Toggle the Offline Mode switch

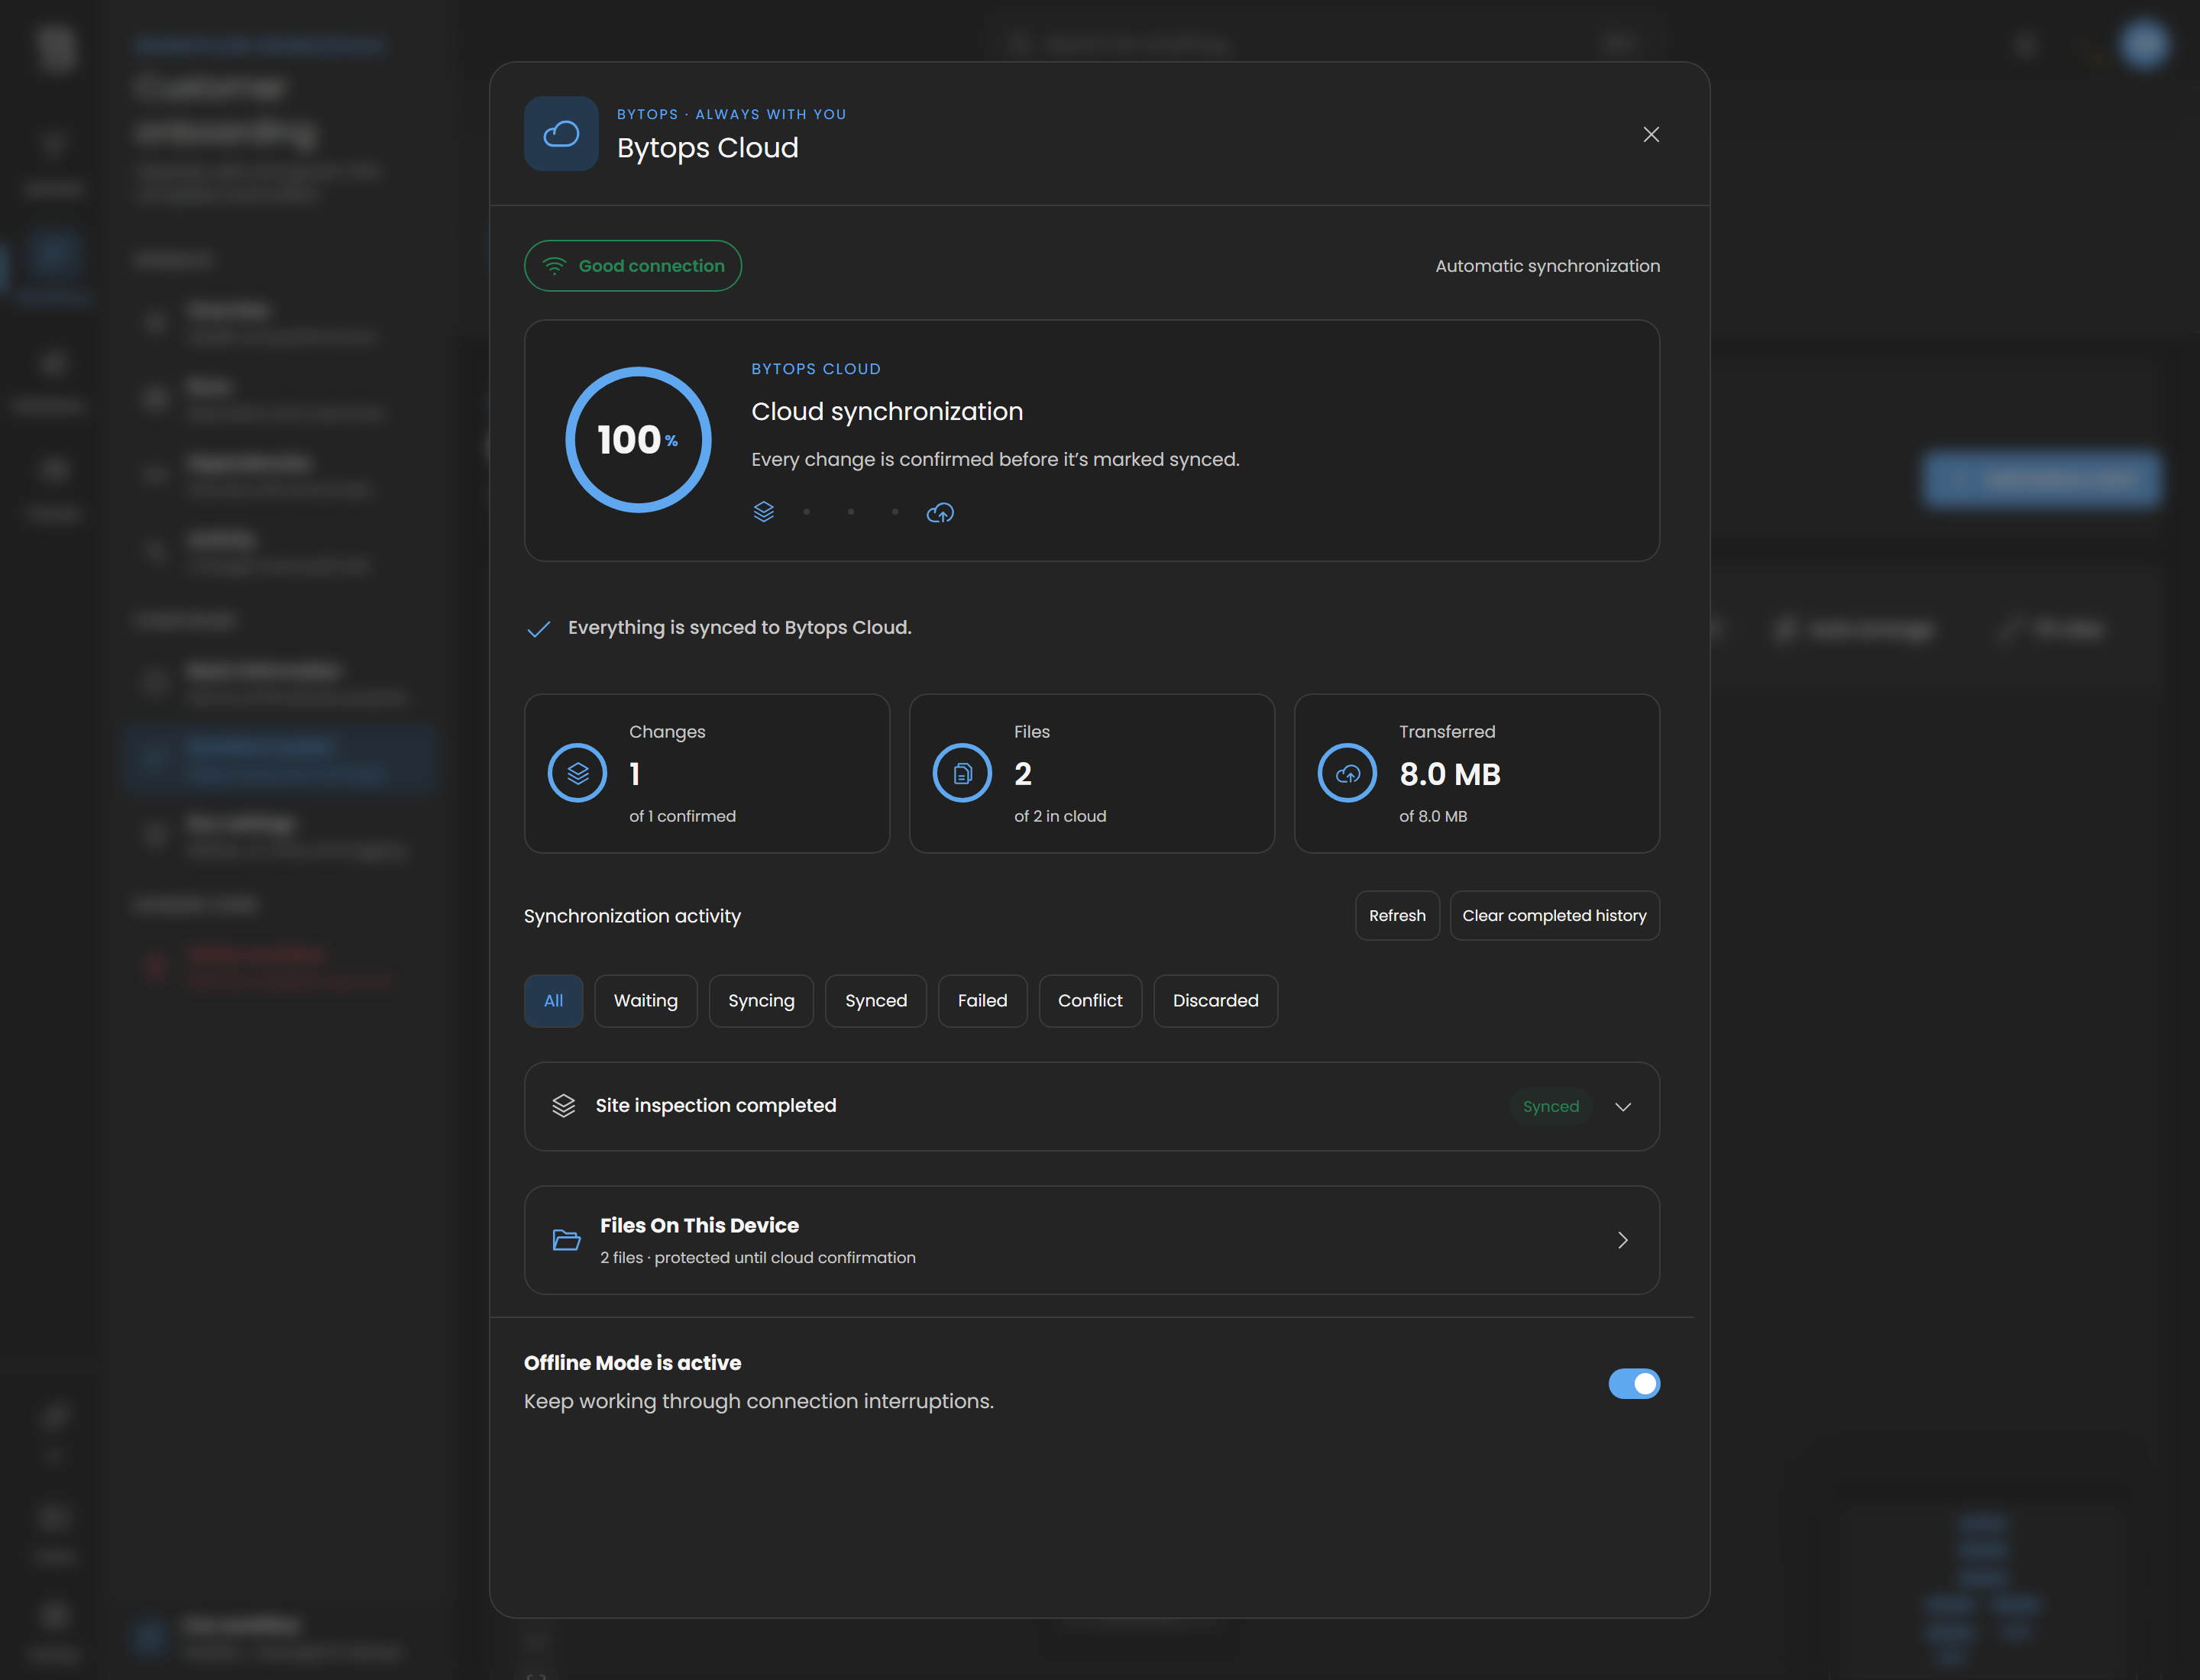pyautogui.click(x=1634, y=1383)
